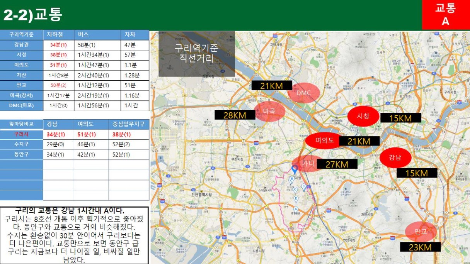Screen dimensions: 470x264
Task: Select the 15KM label below 강남
Action: click(x=417, y=173)
